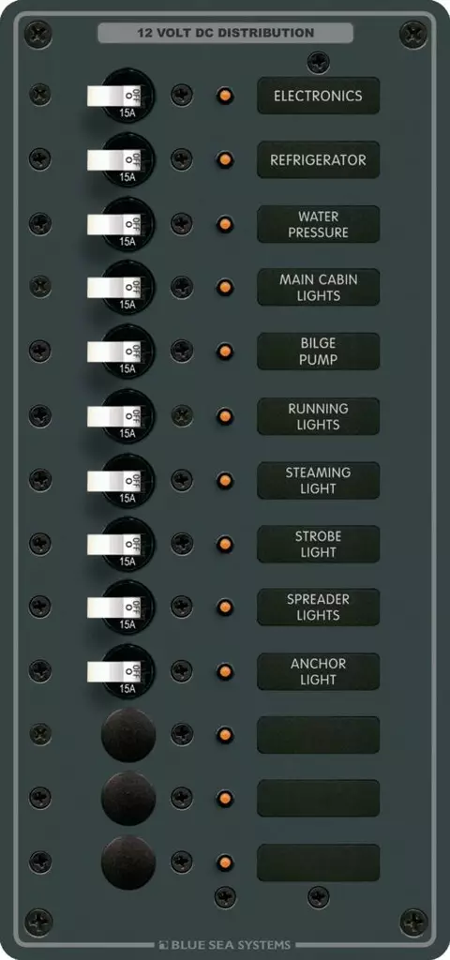450x960 pixels.
Task: Select the Main Cabin Lights label
Action: pos(319,287)
